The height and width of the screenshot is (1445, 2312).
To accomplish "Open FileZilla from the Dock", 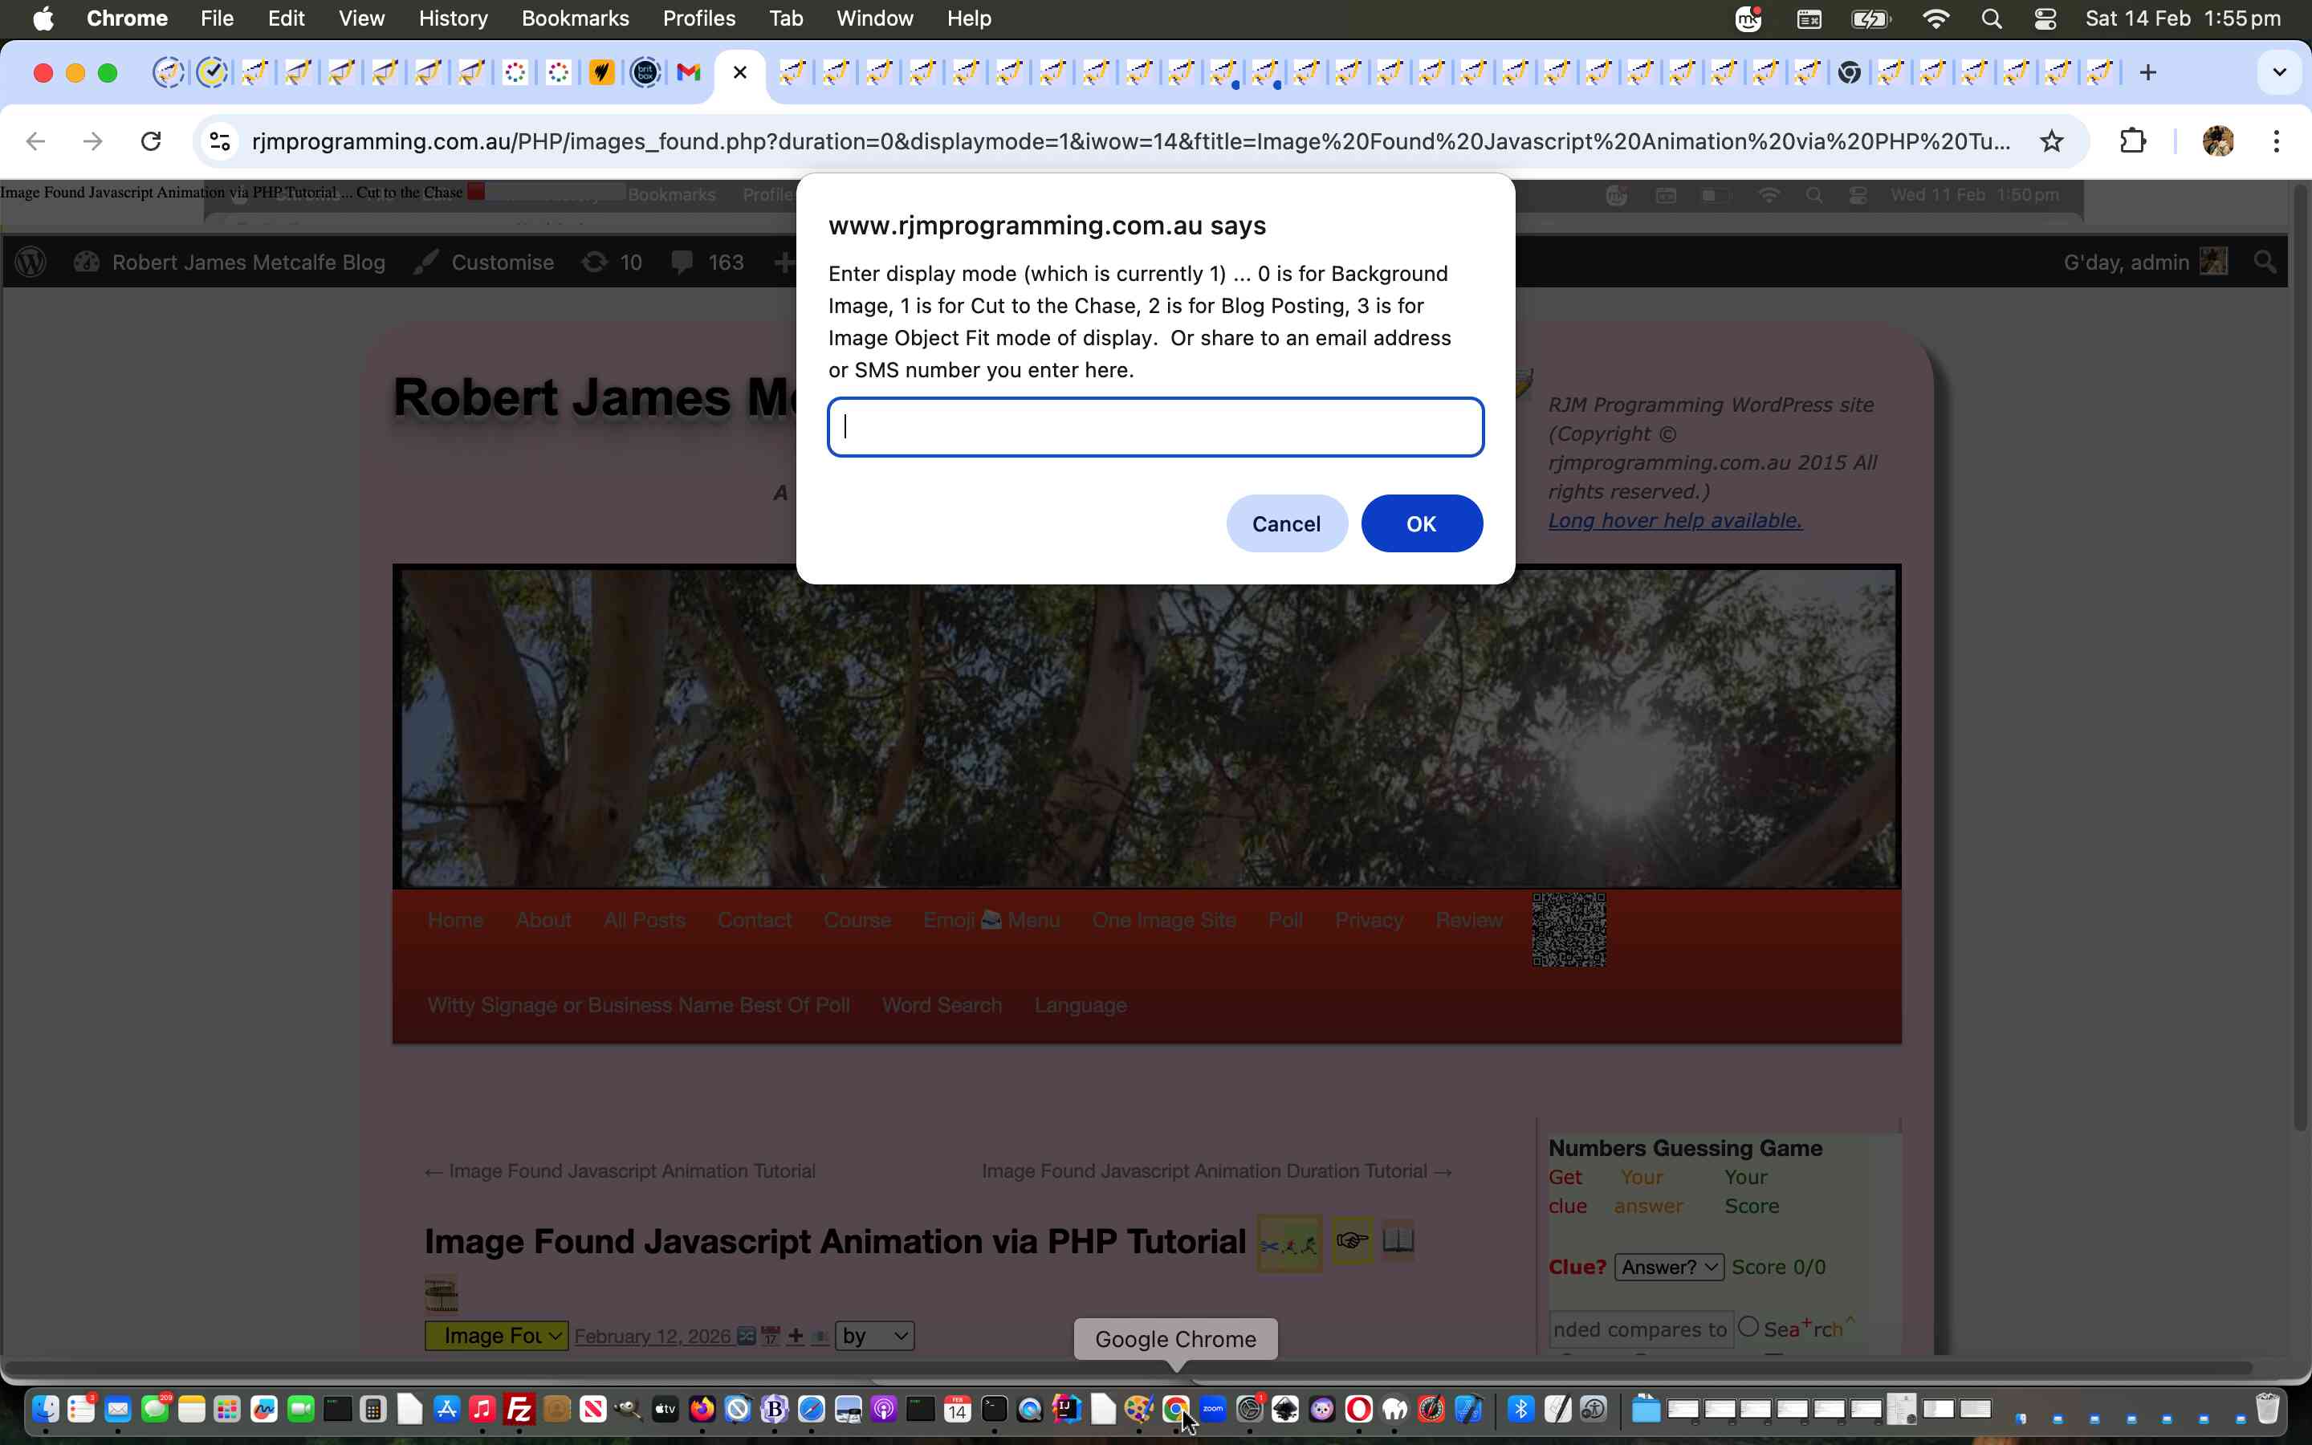I will (519, 1410).
